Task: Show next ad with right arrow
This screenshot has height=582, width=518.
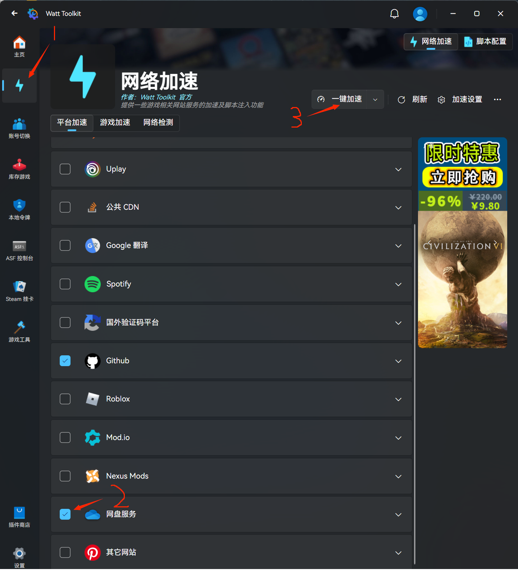Action: click(496, 243)
